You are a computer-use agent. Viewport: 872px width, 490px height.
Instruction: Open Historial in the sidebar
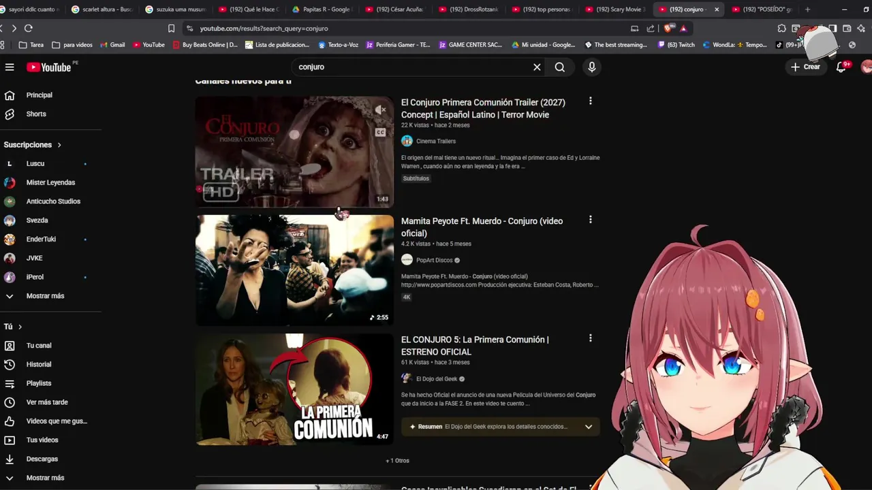point(39,364)
